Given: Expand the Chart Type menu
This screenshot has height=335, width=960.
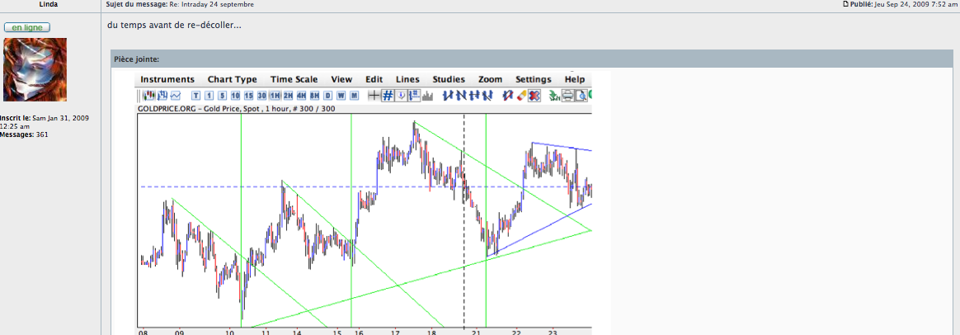Looking at the screenshot, I should [x=232, y=79].
